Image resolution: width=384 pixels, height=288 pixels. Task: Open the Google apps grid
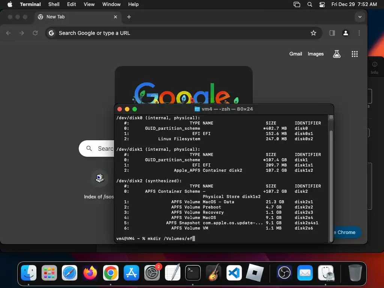pyautogui.click(x=355, y=54)
